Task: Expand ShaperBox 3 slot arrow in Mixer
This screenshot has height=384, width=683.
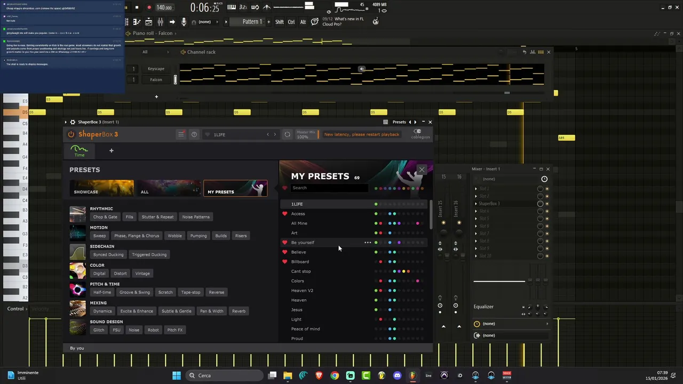Action: (476, 204)
